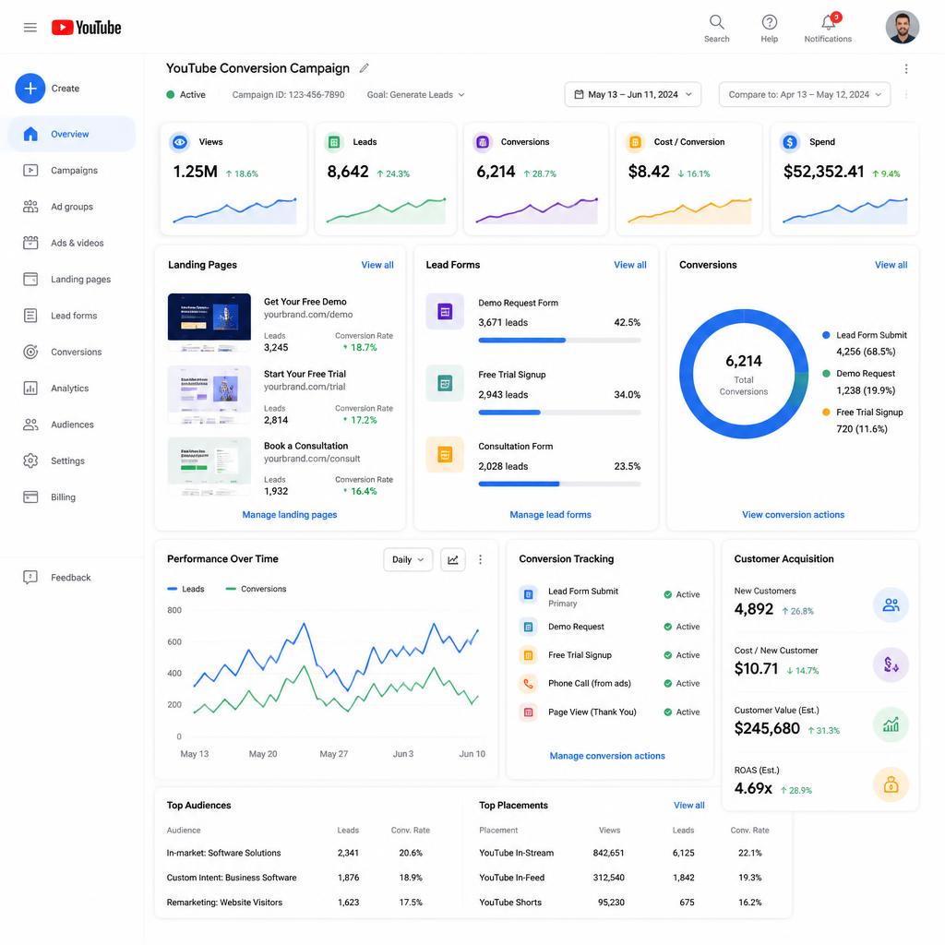Open Performance Over Time three-dot menu
This screenshot has width=945, height=945.
click(480, 560)
